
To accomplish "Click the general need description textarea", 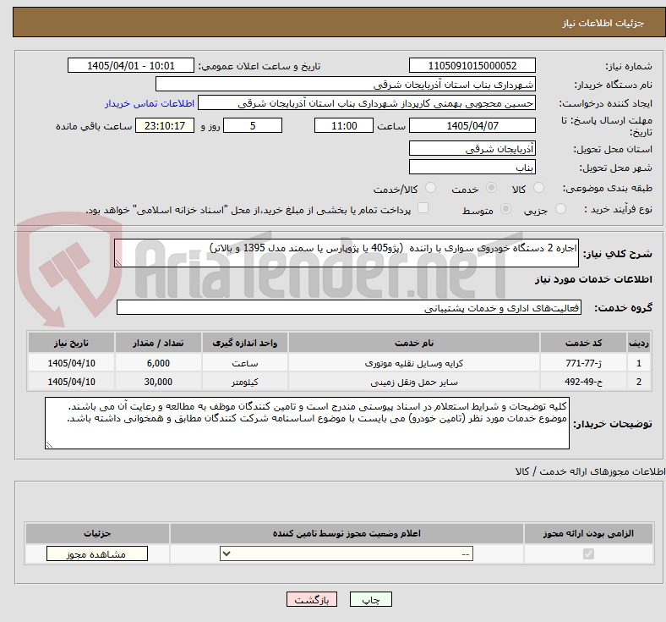I will point(347,253).
